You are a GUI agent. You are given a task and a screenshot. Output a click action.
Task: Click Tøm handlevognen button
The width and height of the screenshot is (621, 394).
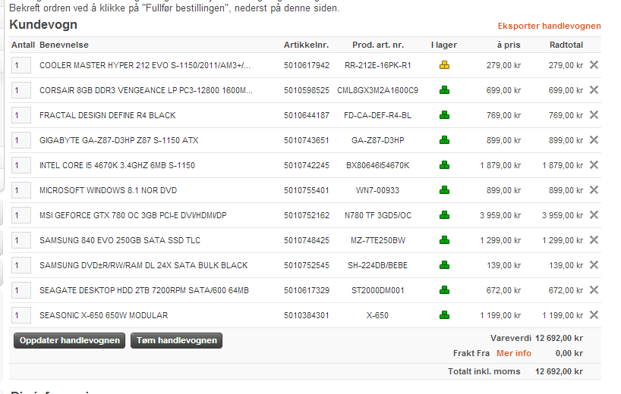(177, 340)
